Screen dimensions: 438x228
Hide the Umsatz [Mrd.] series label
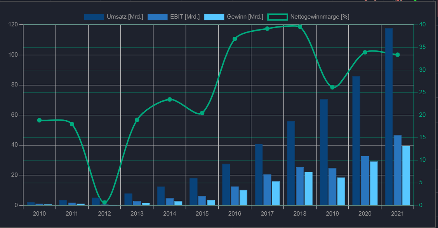pyautogui.click(x=125, y=17)
